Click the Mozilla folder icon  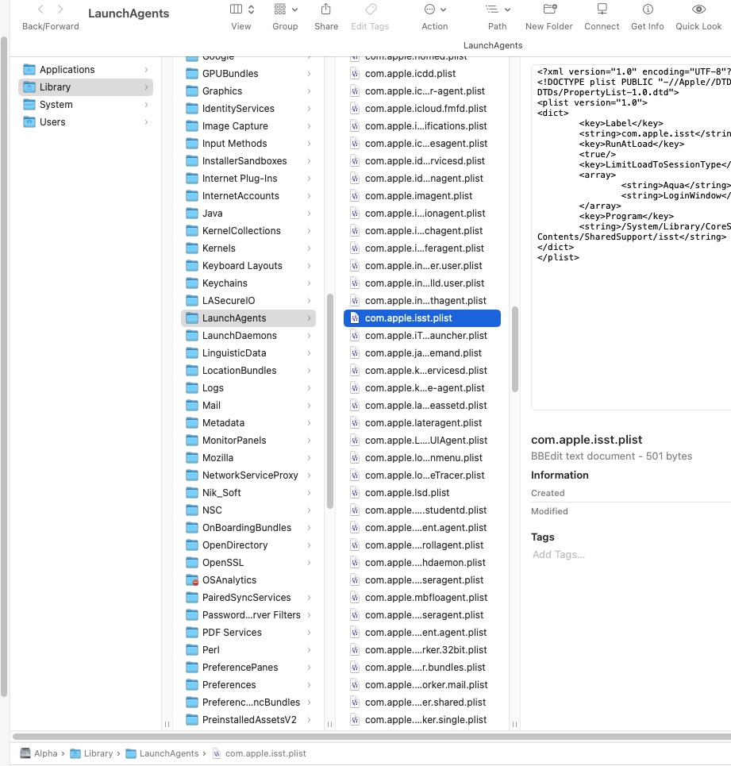tap(192, 458)
